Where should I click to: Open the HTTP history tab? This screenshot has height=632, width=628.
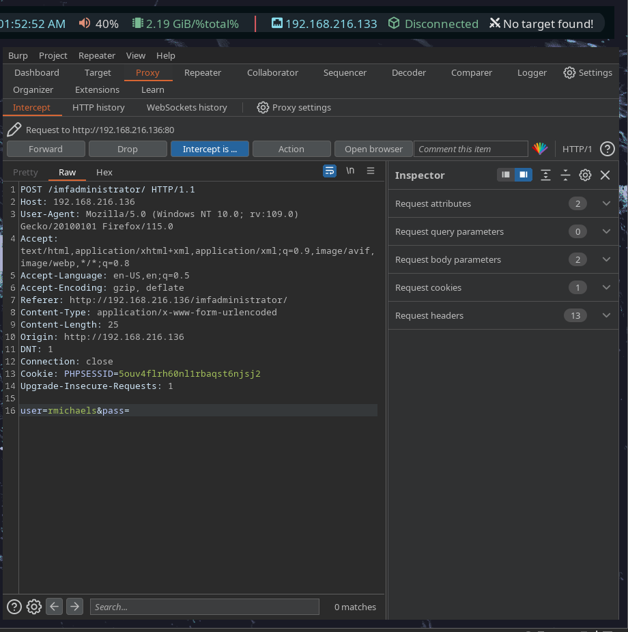point(98,108)
